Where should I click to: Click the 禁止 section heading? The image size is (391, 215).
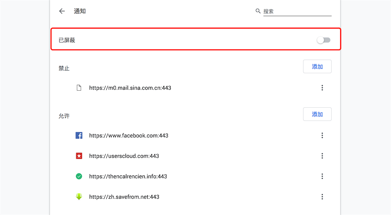(64, 69)
